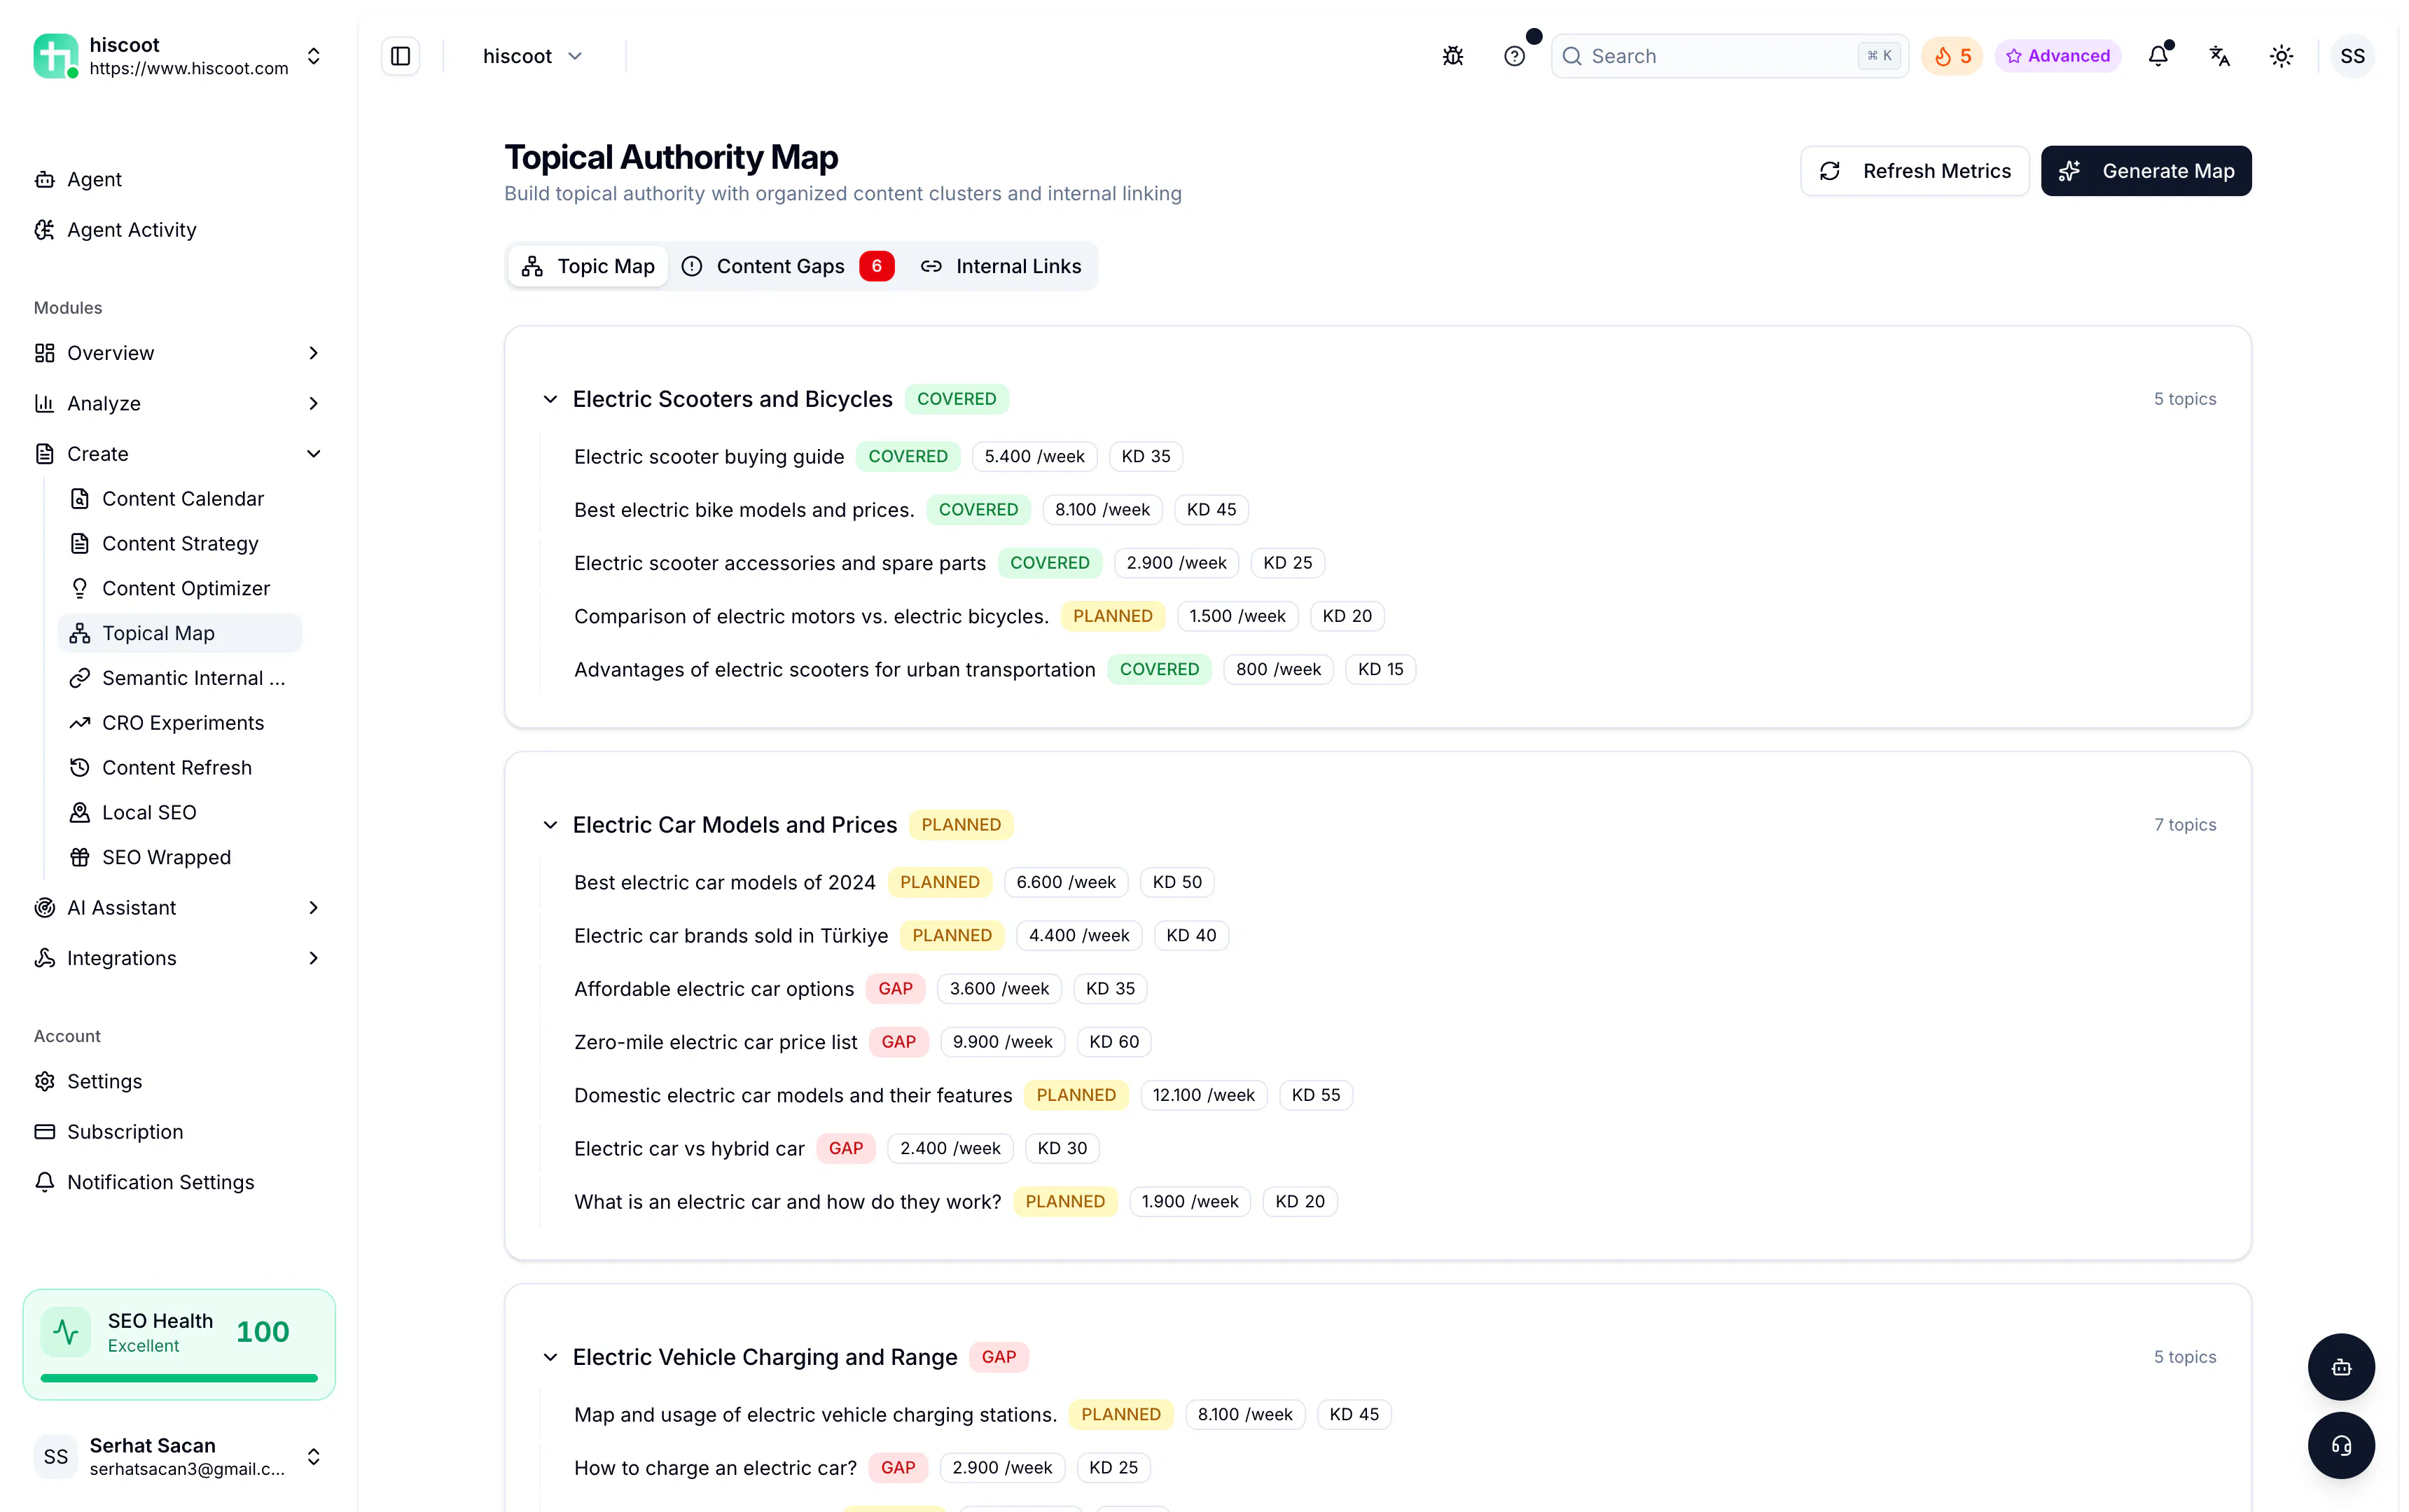Open Agent Activity in the sidebar
Screen dimensions: 2409x1512
point(179,230)
